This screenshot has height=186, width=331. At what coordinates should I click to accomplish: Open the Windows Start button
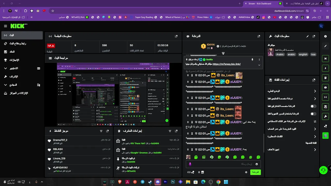coord(226,182)
